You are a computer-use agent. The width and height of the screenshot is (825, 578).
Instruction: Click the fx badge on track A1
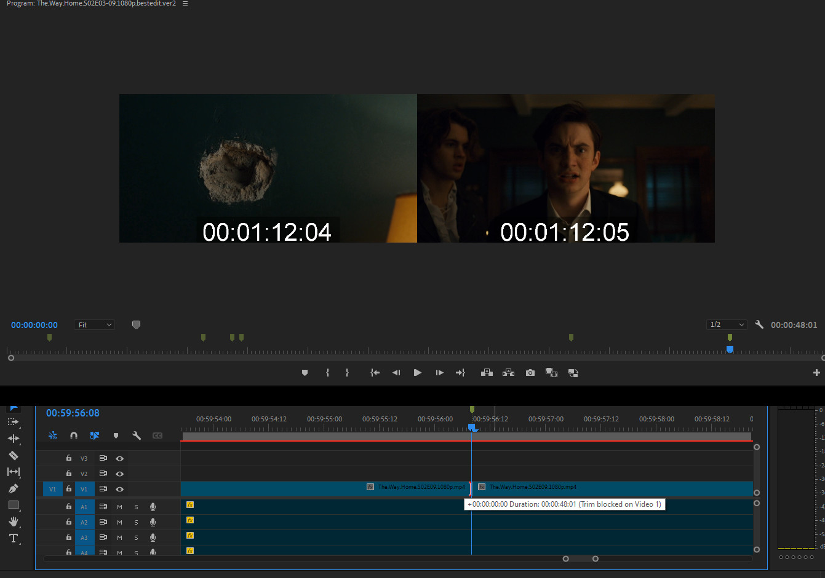pyautogui.click(x=190, y=505)
